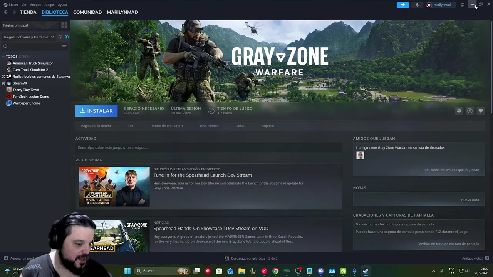Open the Guías tab
The width and height of the screenshot is (493, 277).
click(240, 126)
